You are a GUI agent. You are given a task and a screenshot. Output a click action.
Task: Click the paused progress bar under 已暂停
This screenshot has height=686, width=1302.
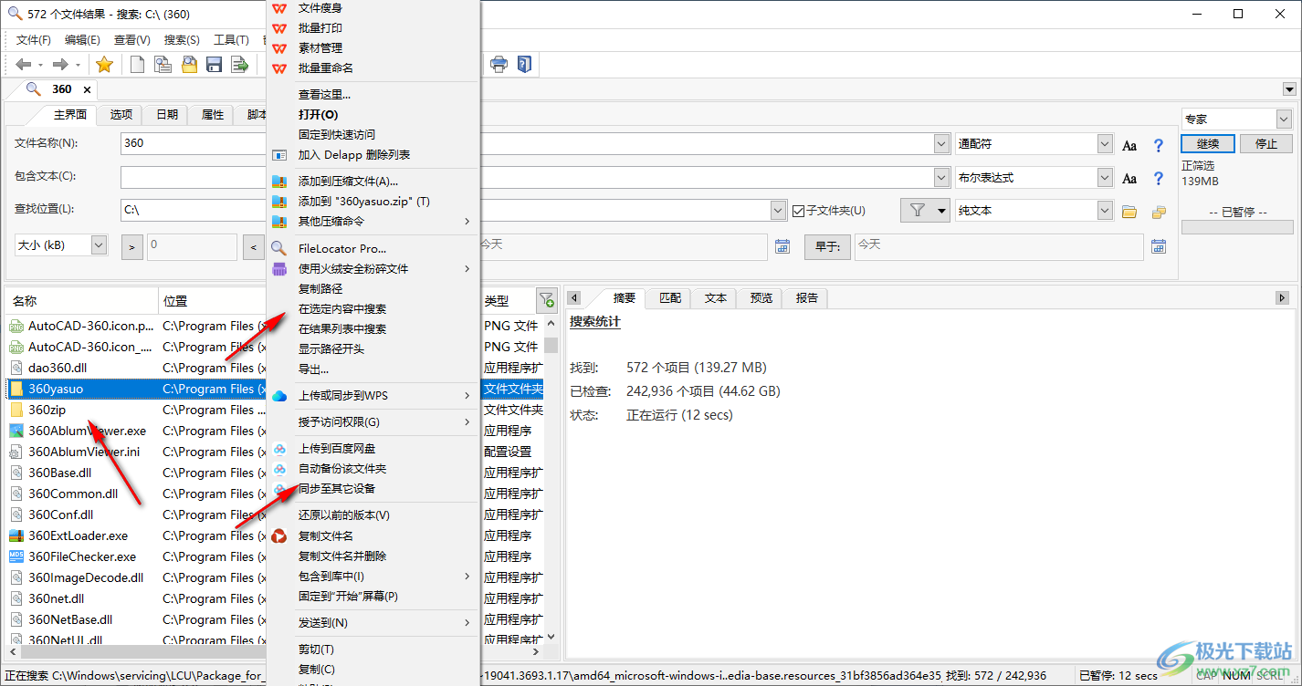tap(1237, 227)
